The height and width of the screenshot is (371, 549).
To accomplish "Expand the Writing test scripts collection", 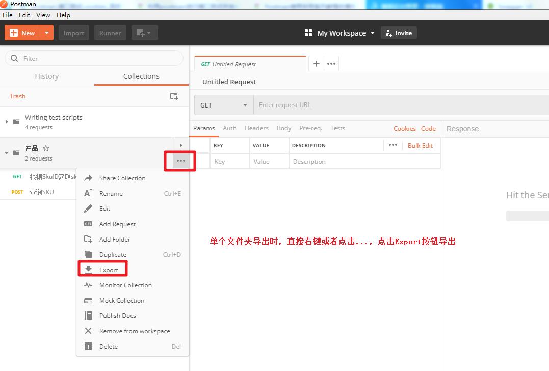I will tap(7, 122).
